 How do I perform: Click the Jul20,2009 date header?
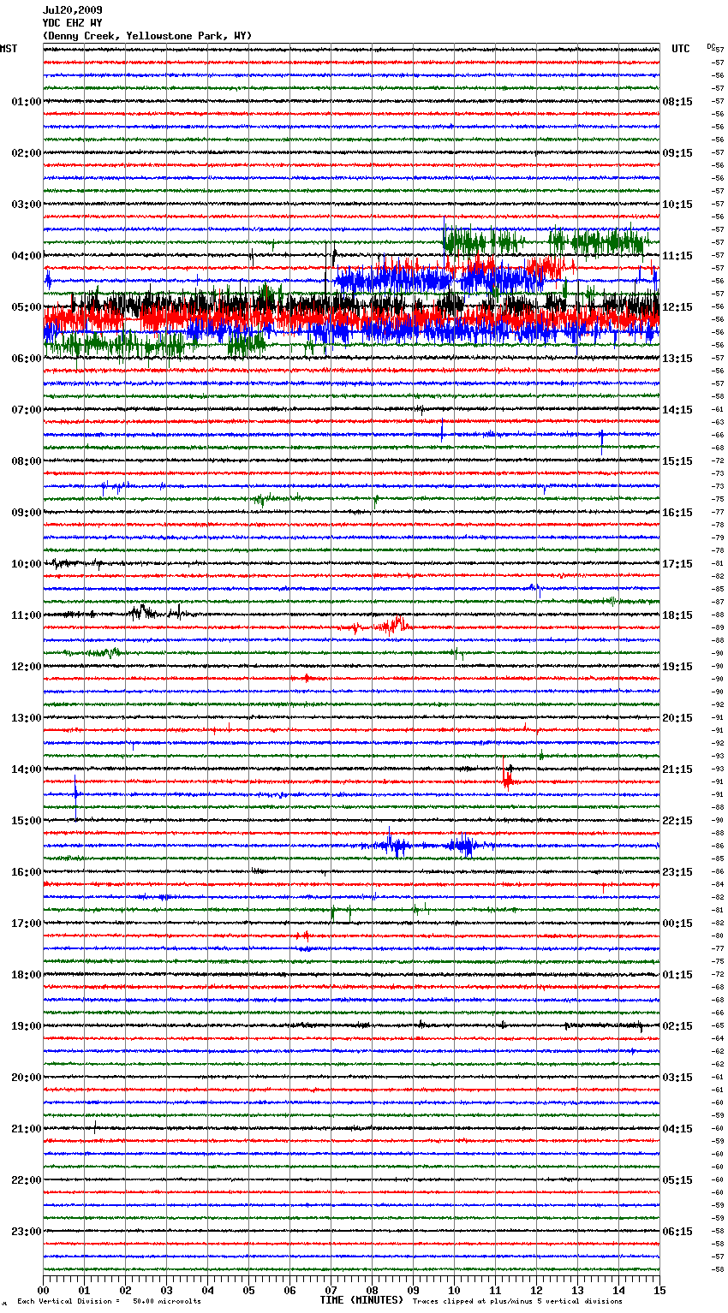72,10
